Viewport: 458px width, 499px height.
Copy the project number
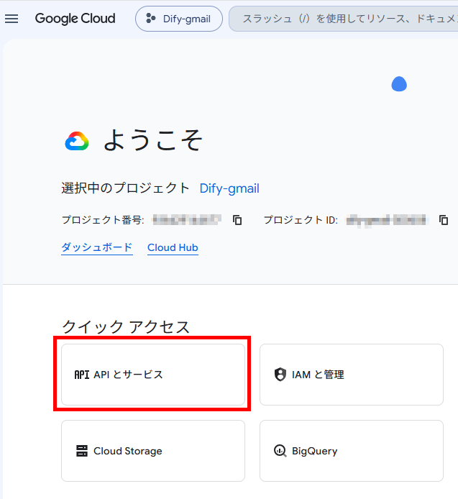coord(237,220)
